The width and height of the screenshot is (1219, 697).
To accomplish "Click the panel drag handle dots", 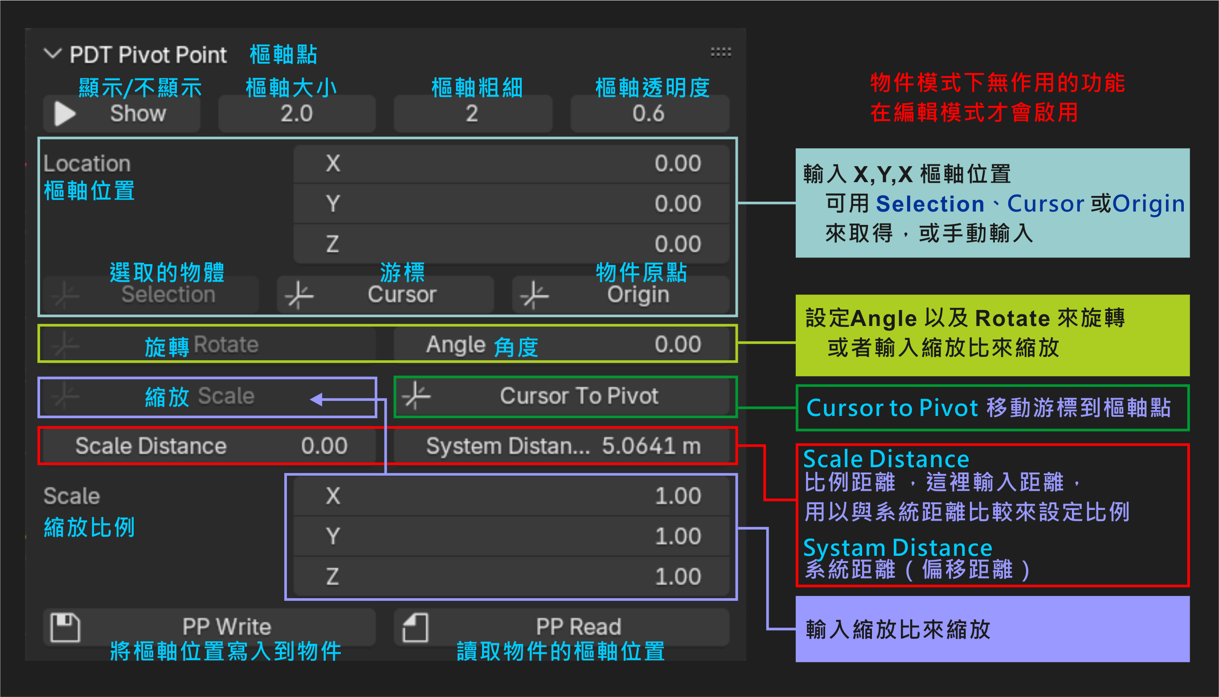I will tap(720, 53).
